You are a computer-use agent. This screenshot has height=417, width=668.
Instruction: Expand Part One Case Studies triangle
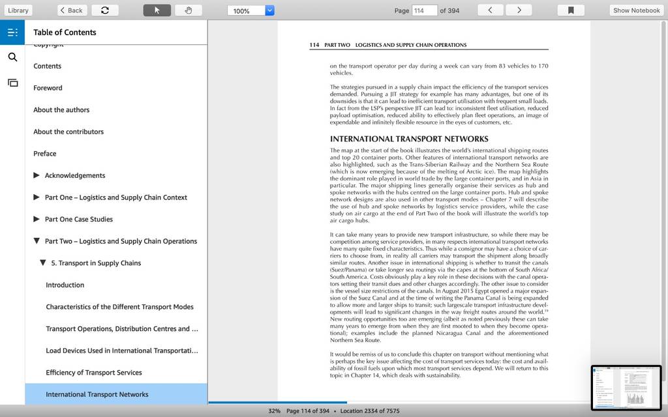pyautogui.click(x=37, y=219)
